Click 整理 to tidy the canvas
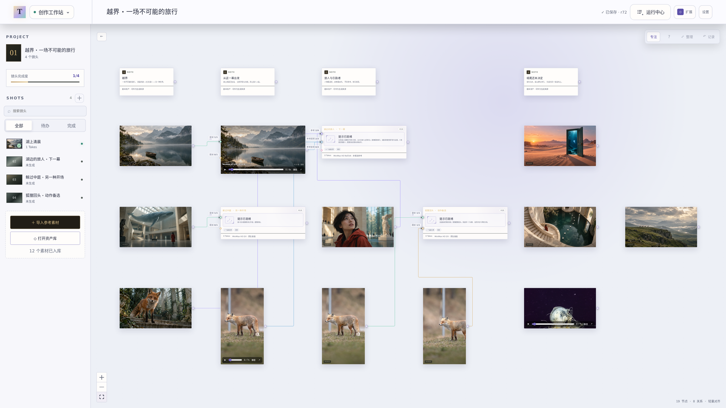The width and height of the screenshot is (726, 408). (x=687, y=37)
